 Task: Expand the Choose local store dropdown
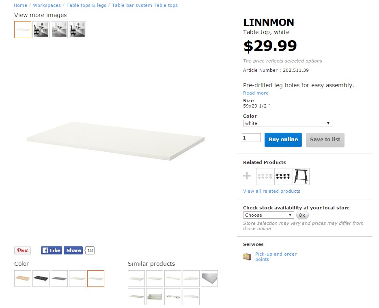(x=268, y=215)
